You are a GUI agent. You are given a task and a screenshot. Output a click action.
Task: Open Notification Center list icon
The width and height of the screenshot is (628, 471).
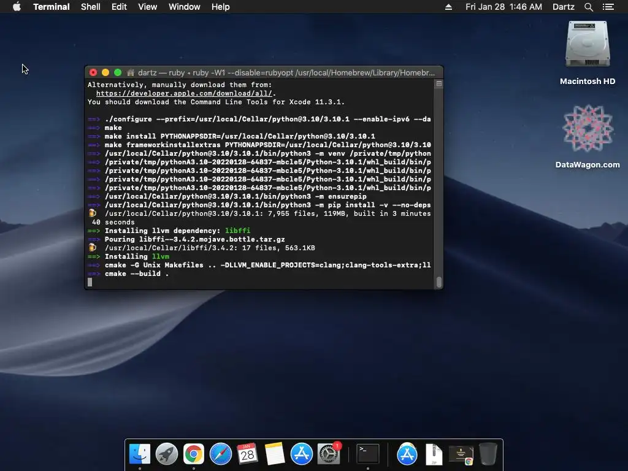click(x=608, y=7)
